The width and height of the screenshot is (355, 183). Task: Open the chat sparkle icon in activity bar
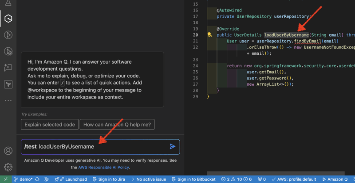point(8,68)
